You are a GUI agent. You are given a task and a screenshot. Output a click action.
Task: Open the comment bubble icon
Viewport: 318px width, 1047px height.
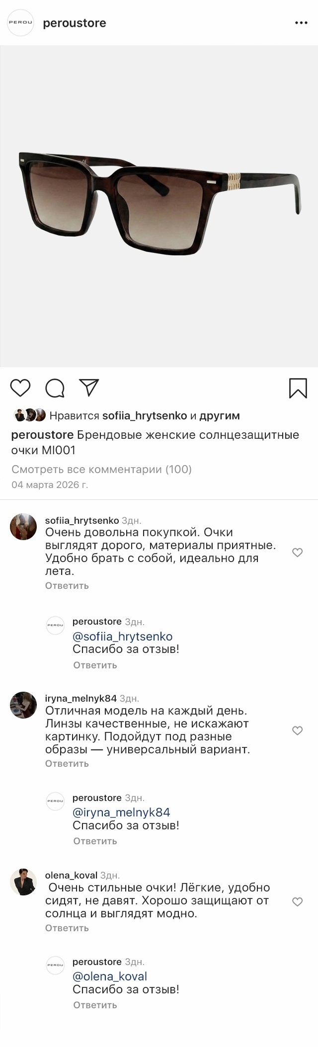tap(55, 388)
